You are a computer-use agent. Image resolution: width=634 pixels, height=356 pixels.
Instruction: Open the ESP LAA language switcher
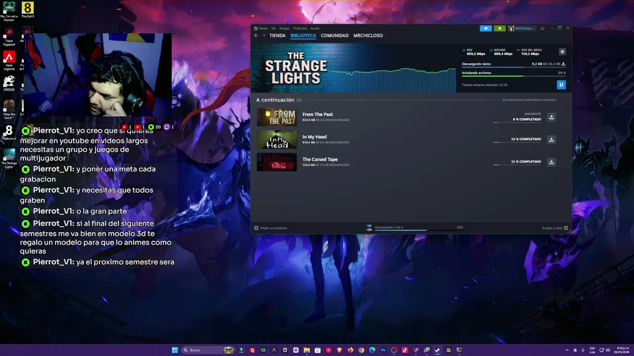[x=592, y=350]
